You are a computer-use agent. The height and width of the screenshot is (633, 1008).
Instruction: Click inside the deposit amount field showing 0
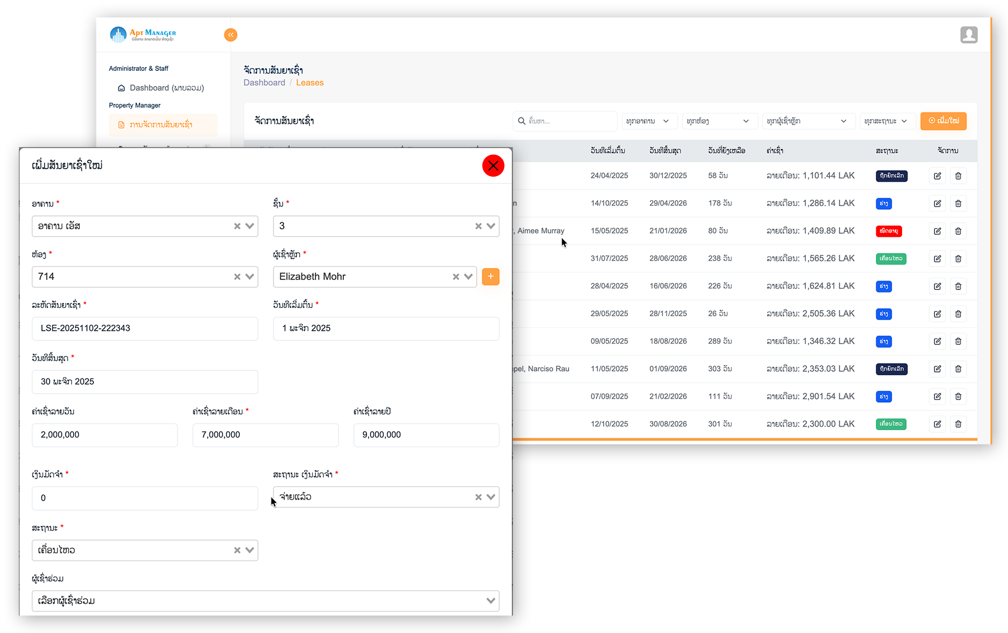click(144, 497)
